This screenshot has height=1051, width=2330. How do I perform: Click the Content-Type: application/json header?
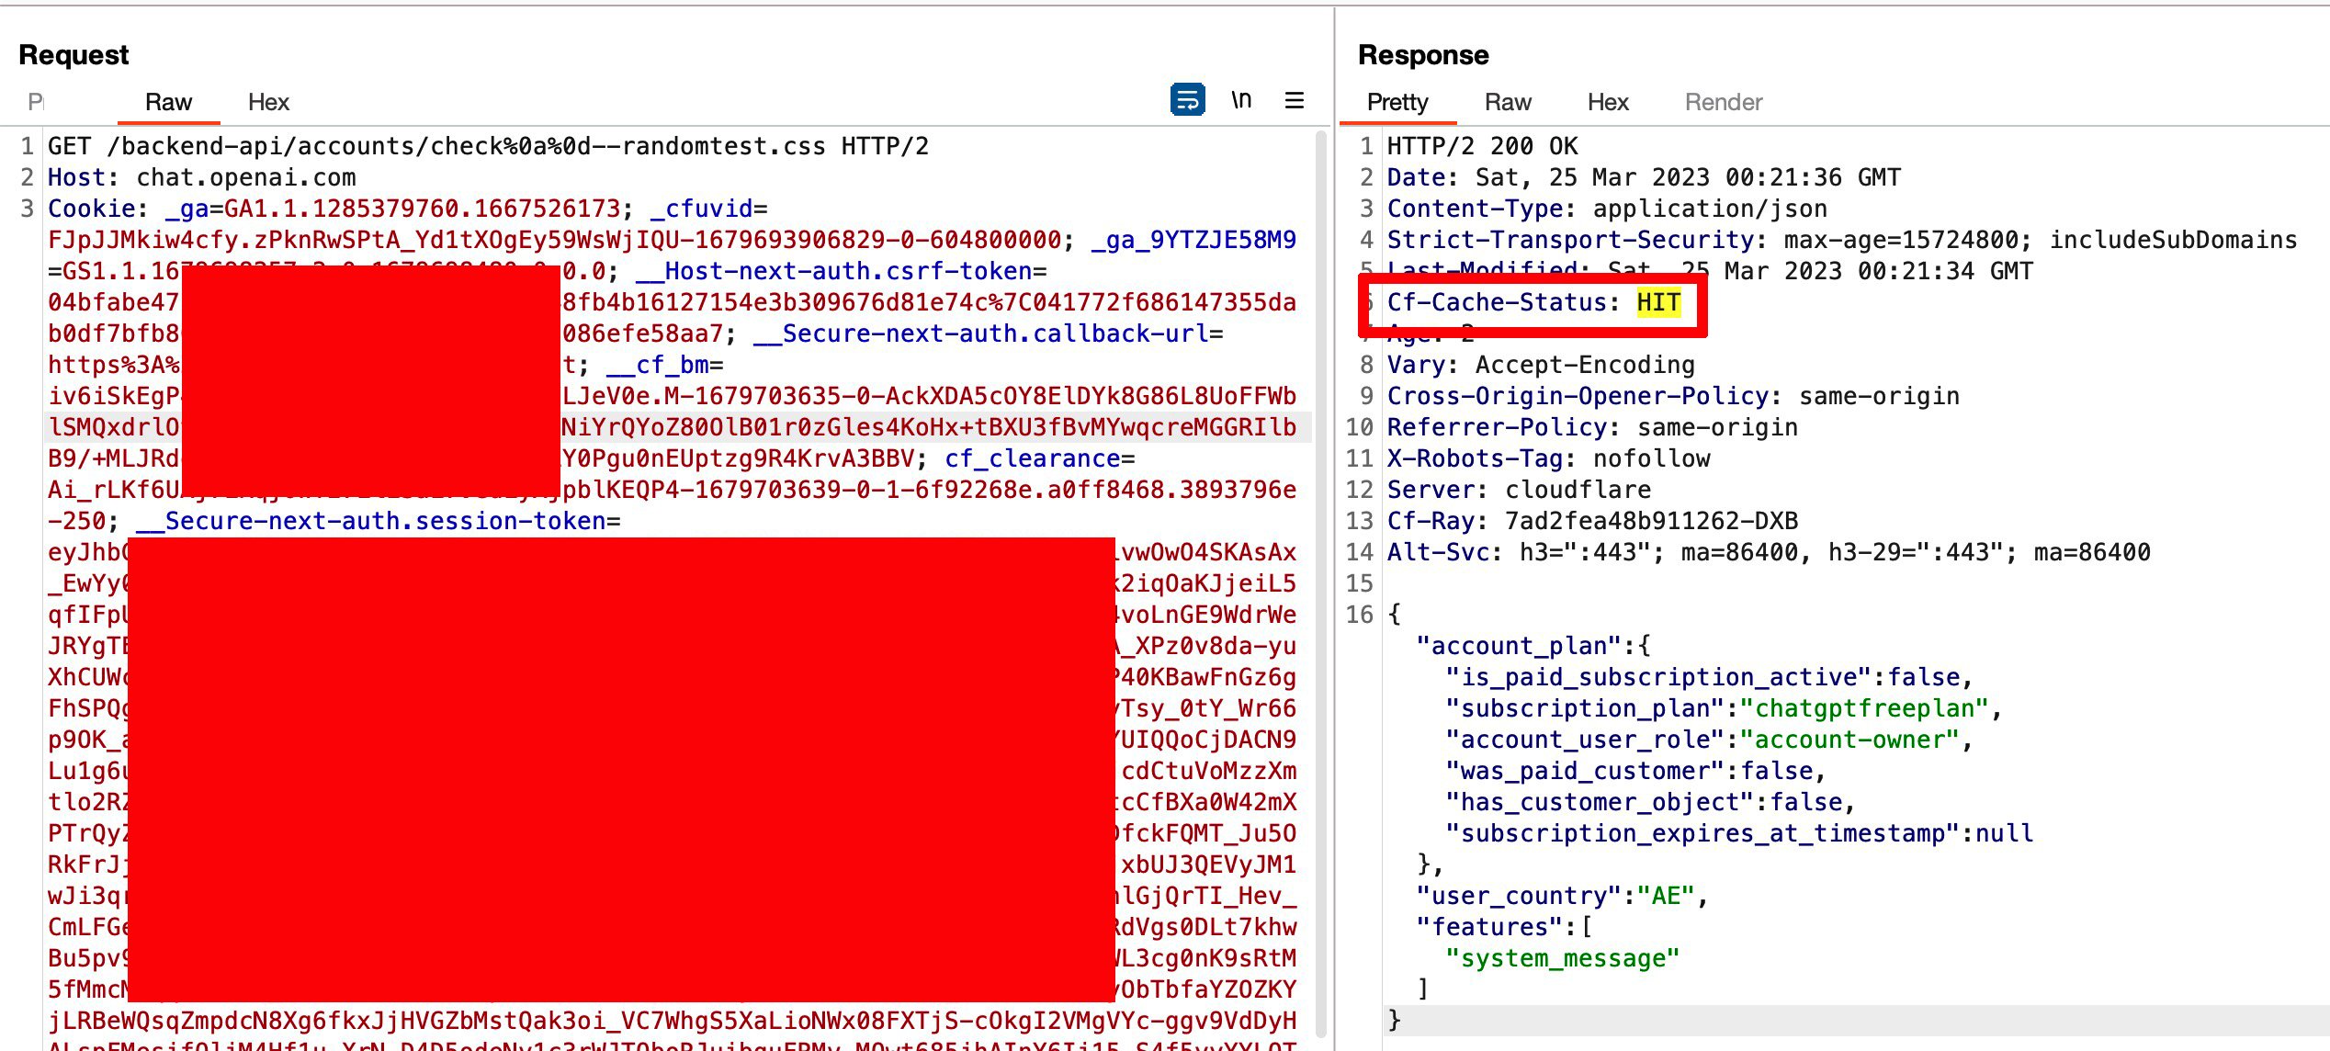pos(1607,209)
